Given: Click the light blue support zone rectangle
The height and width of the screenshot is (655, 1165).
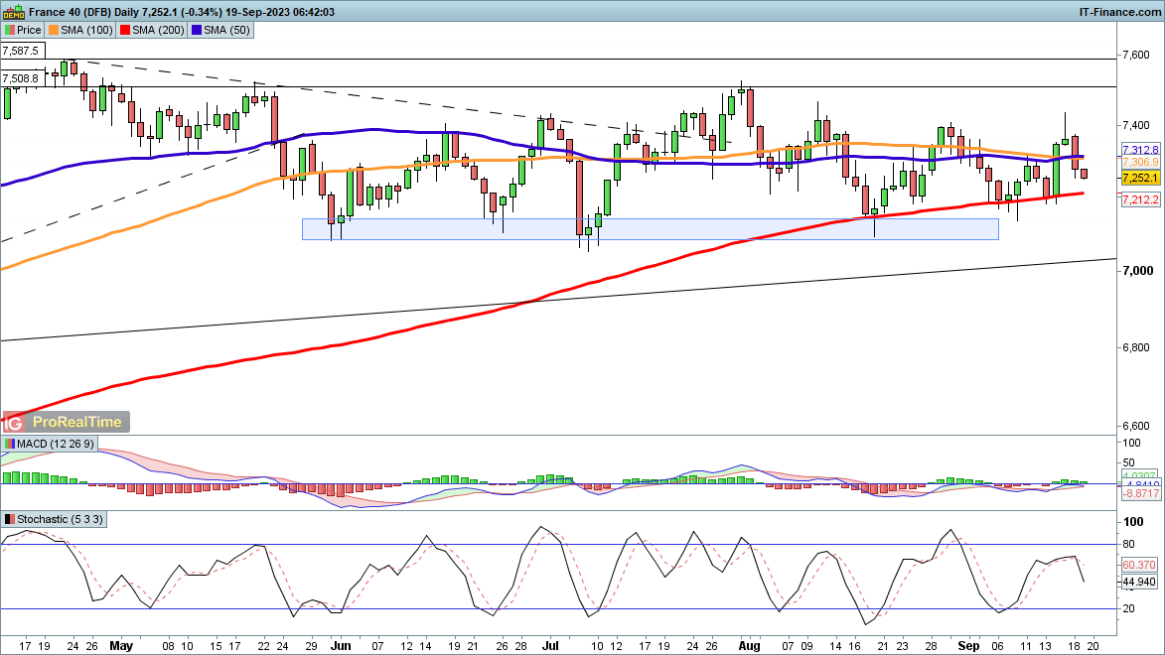Looking at the screenshot, I should pyautogui.click(x=651, y=228).
